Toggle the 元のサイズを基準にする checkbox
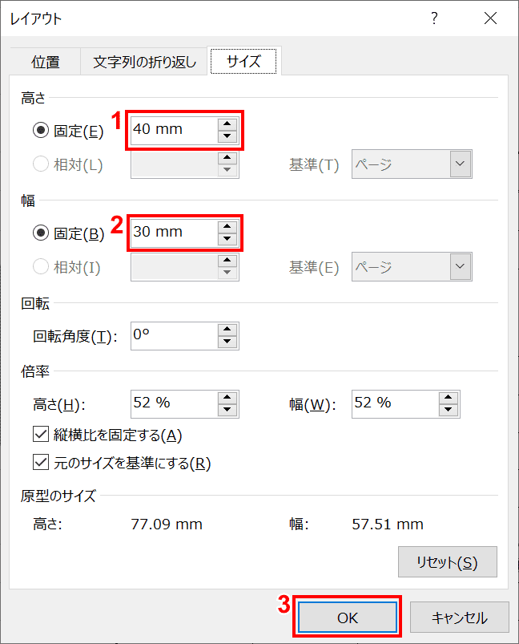Screen dimensions: 519x644 pos(41,463)
